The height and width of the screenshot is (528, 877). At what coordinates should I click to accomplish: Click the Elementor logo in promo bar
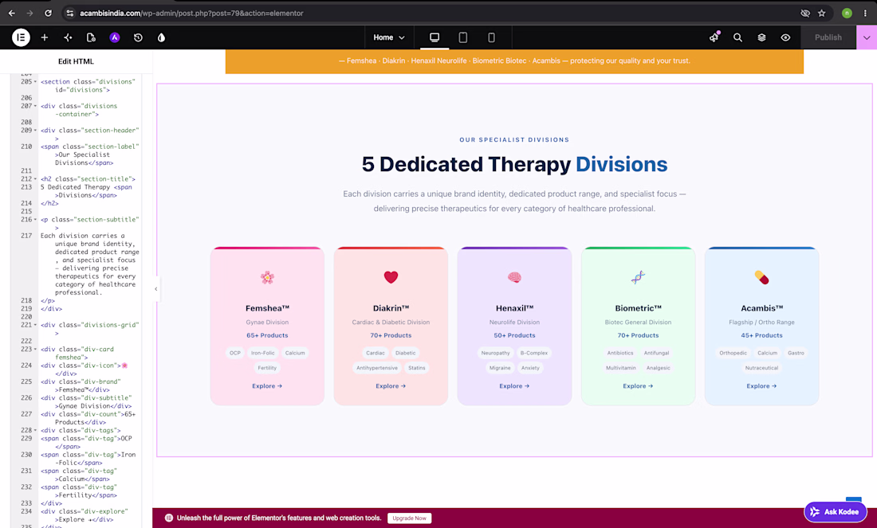(x=169, y=518)
